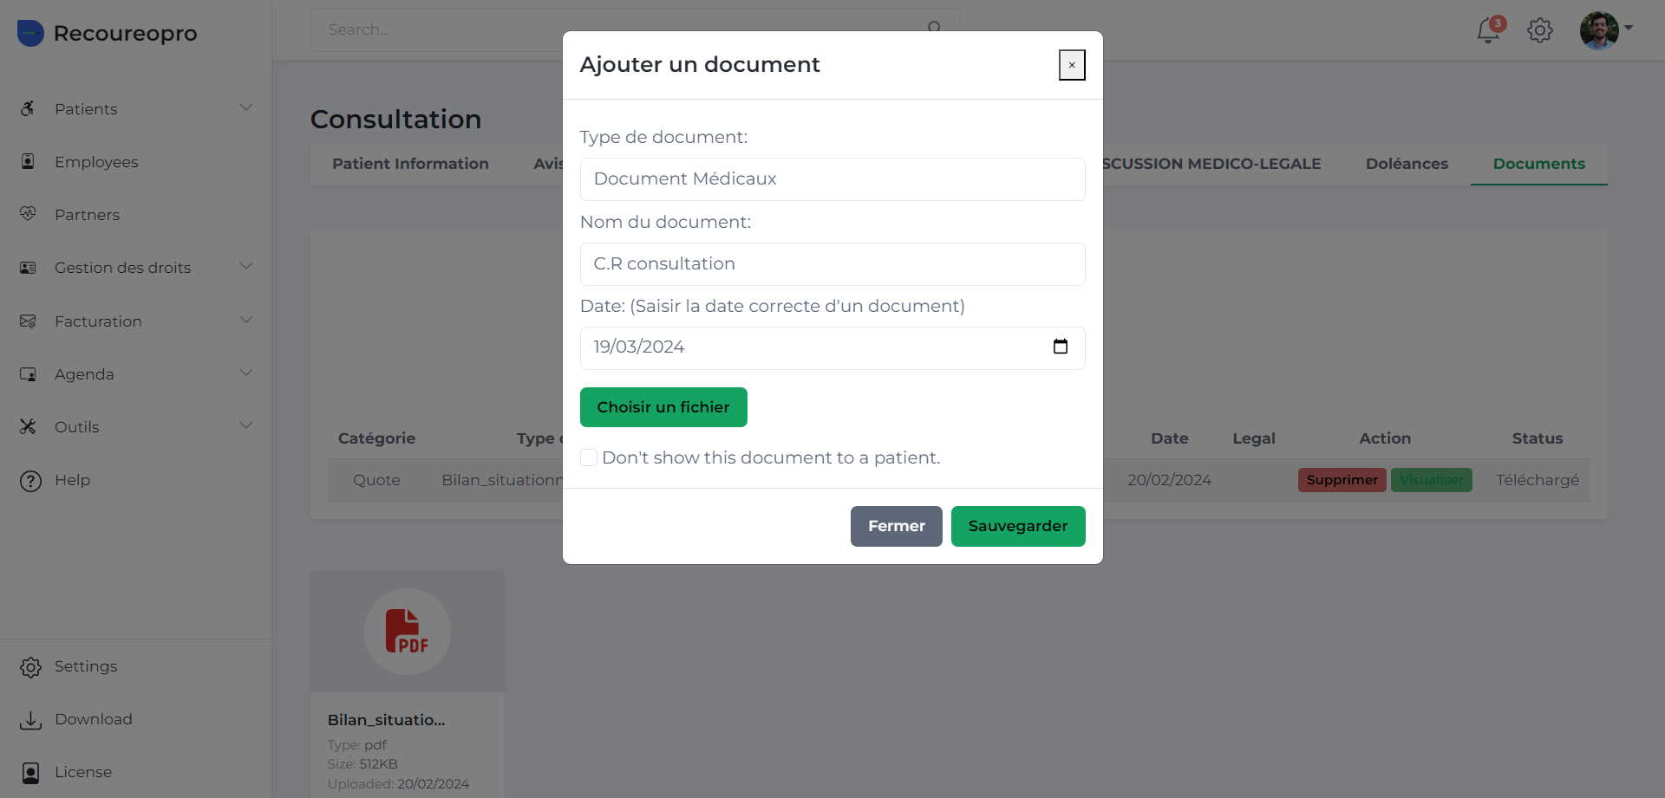Switch to the Doléances tab

point(1407,164)
